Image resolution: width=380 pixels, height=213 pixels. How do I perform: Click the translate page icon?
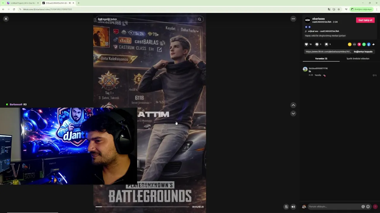[329, 9]
